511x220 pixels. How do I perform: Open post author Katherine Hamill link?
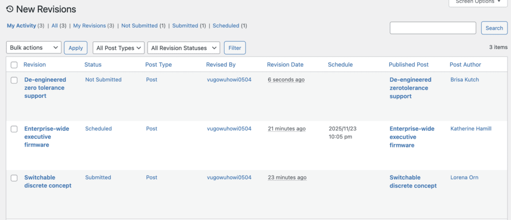pos(471,129)
